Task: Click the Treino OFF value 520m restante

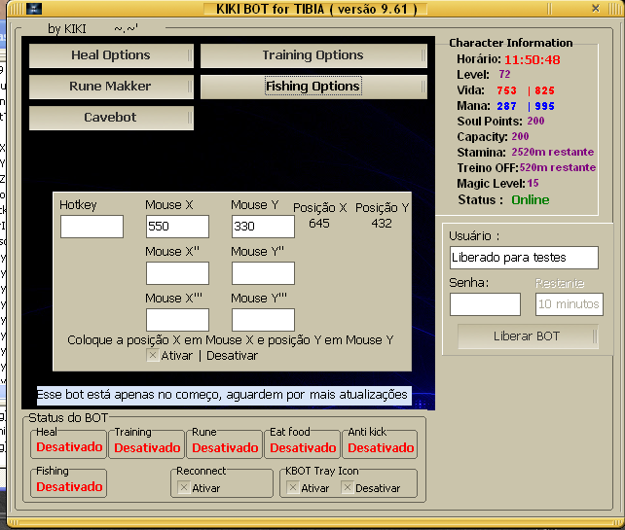Action: click(558, 167)
